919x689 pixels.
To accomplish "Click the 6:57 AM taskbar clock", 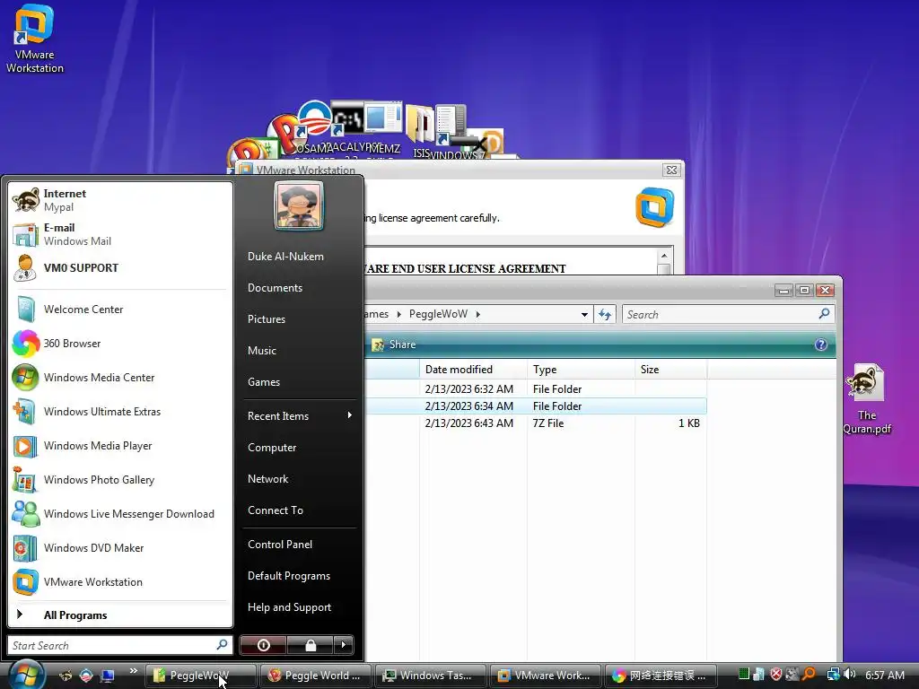I will [x=884, y=676].
